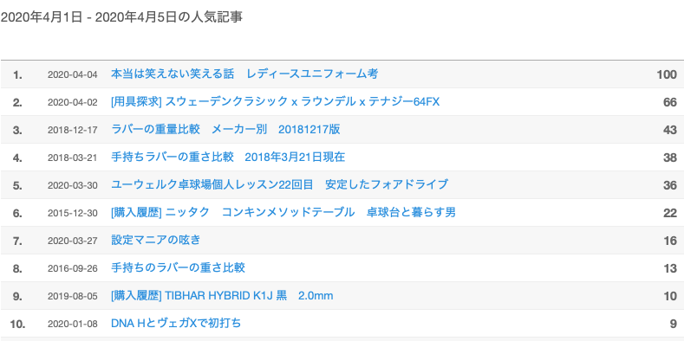This screenshot has width=684, height=341.
Task: Click the rank number 2. in the list
Action: [17, 102]
